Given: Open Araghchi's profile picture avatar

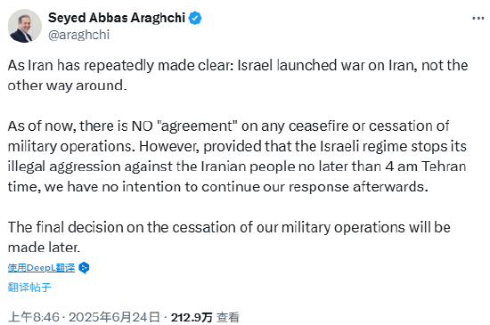Looking at the screenshot, I should 25,26.
